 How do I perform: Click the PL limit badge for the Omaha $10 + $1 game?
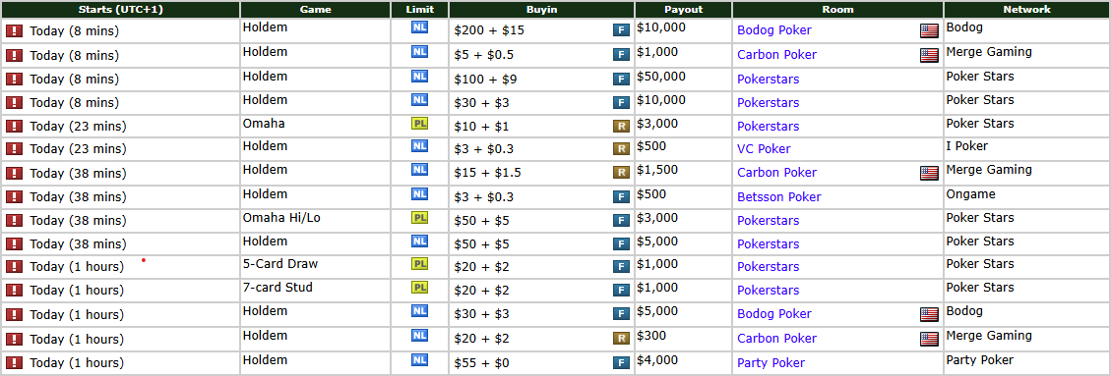point(419,123)
